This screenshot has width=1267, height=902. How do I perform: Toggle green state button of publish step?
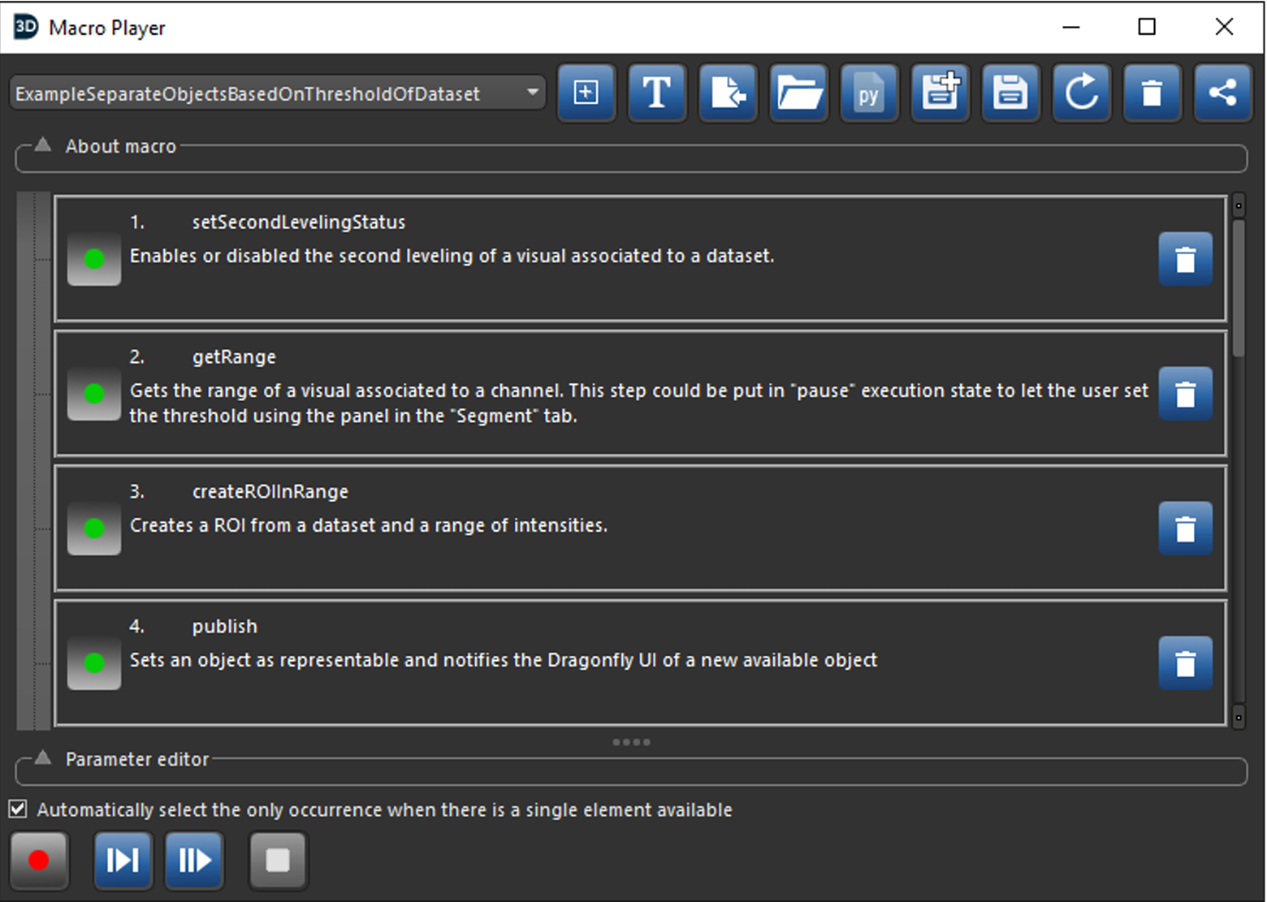tap(94, 663)
